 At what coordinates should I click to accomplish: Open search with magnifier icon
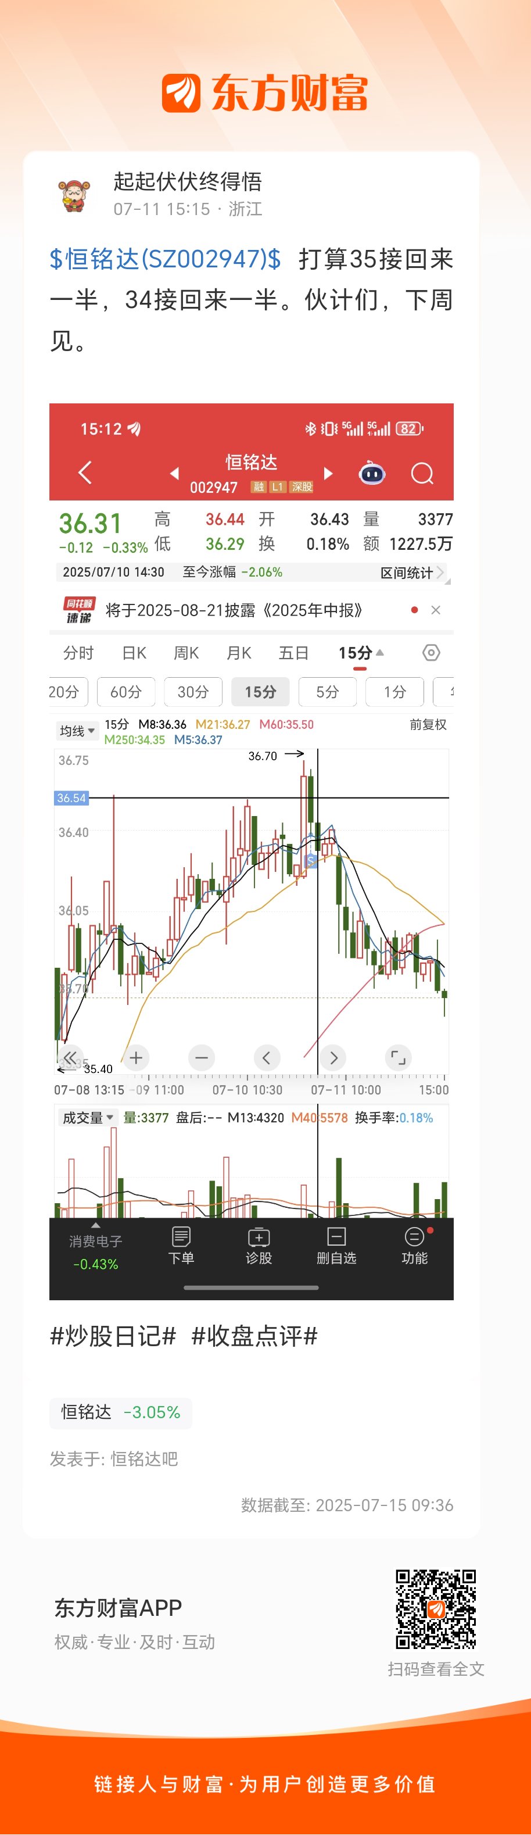(422, 473)
